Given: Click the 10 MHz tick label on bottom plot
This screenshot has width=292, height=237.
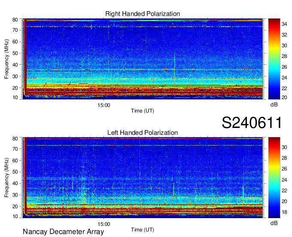Looking at the screenshot, I should point(15,216).
